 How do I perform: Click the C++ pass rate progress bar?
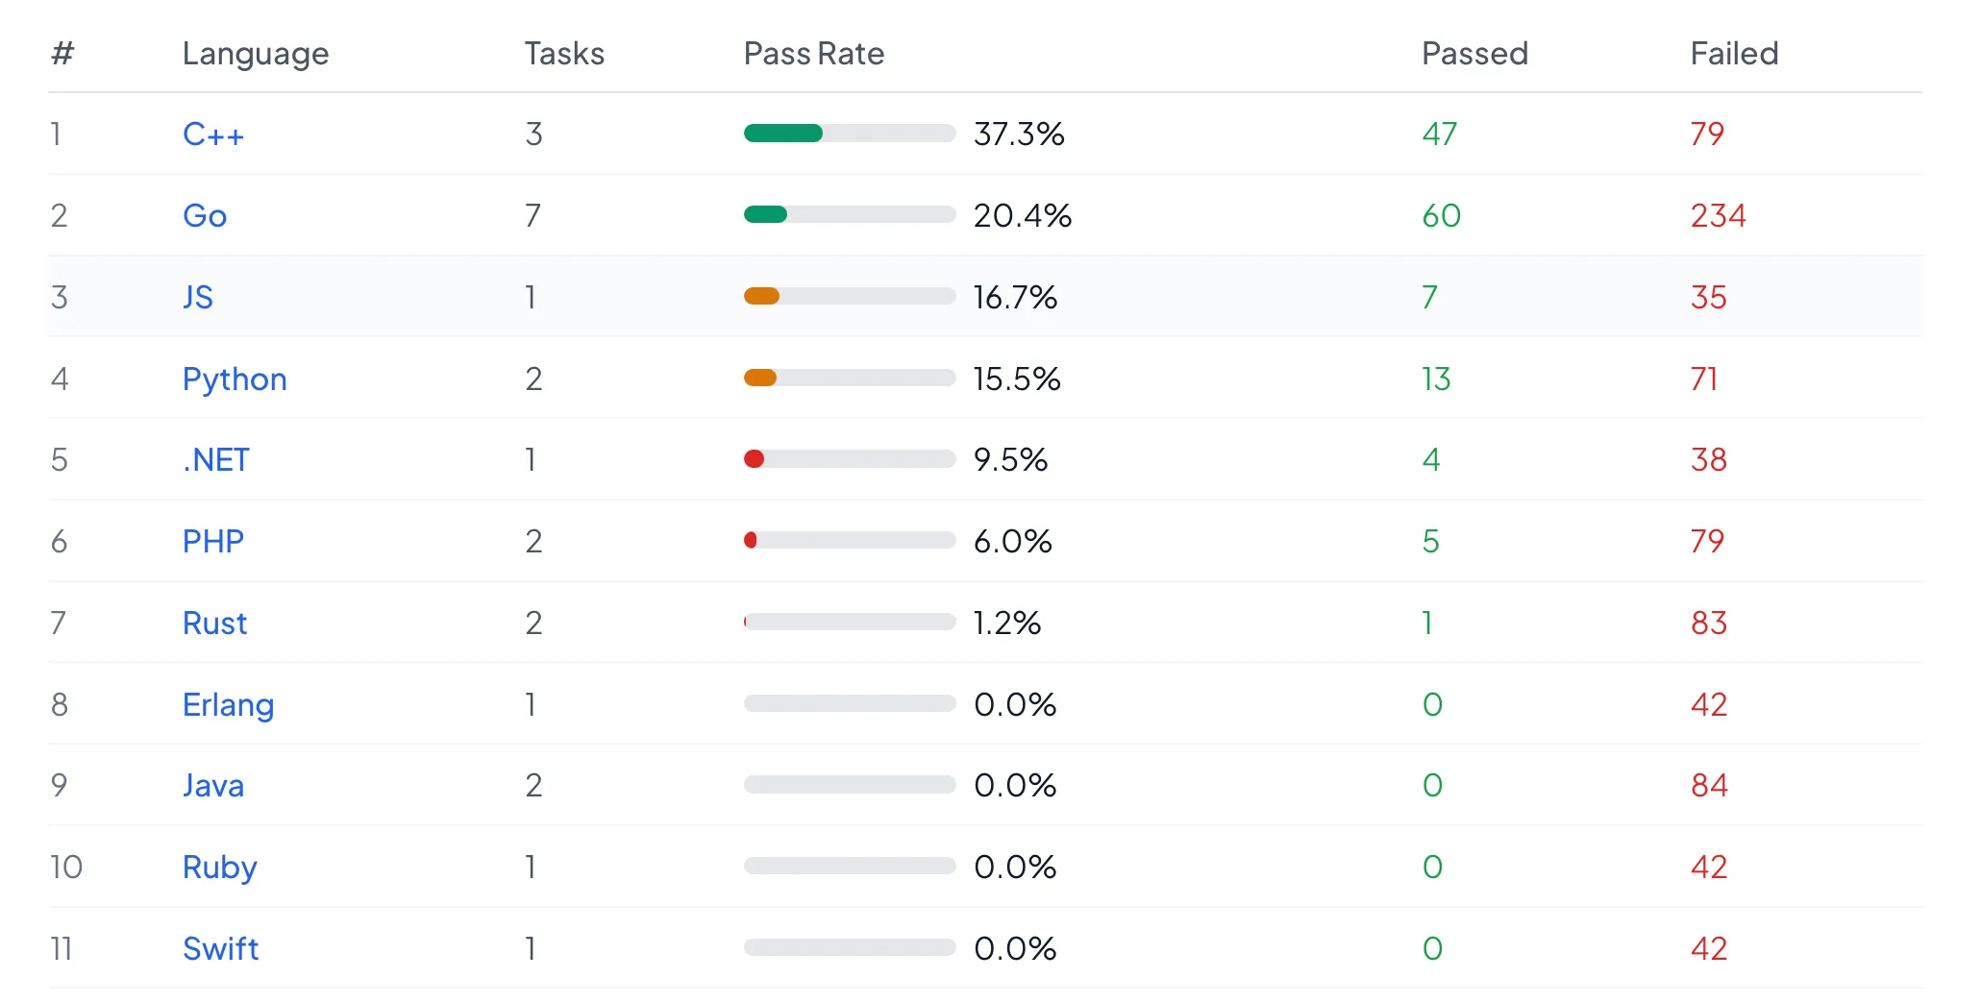pos(849,134)
